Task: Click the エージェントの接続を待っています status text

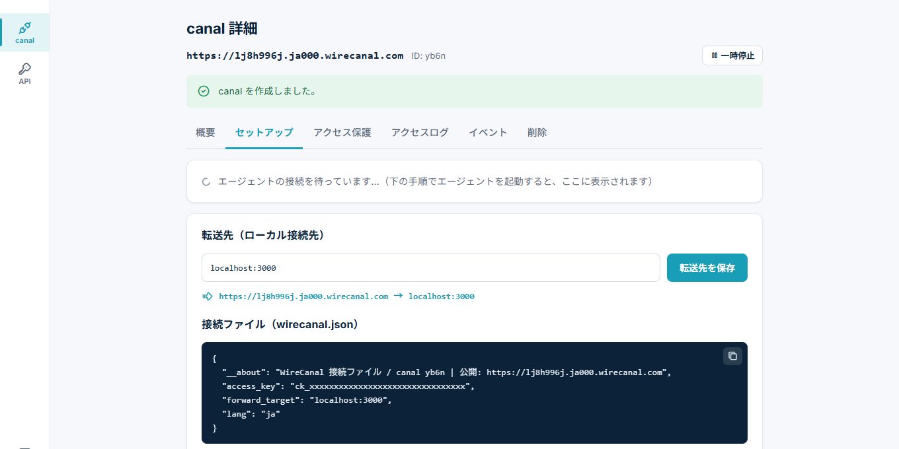Action: (x=436, y=181)
